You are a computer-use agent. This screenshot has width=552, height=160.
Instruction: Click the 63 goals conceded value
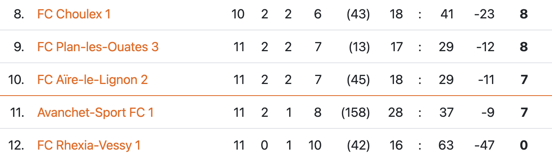(446, 146)
